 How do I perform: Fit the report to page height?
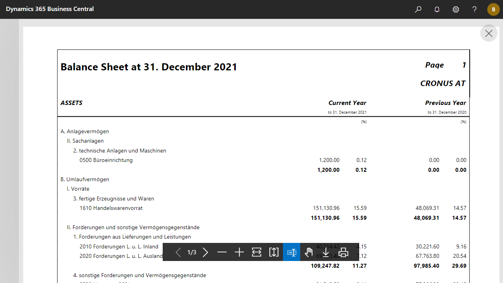click(274, 252)
